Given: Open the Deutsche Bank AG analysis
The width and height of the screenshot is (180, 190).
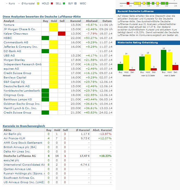Looking at the screenshot, I should [16, 86].
